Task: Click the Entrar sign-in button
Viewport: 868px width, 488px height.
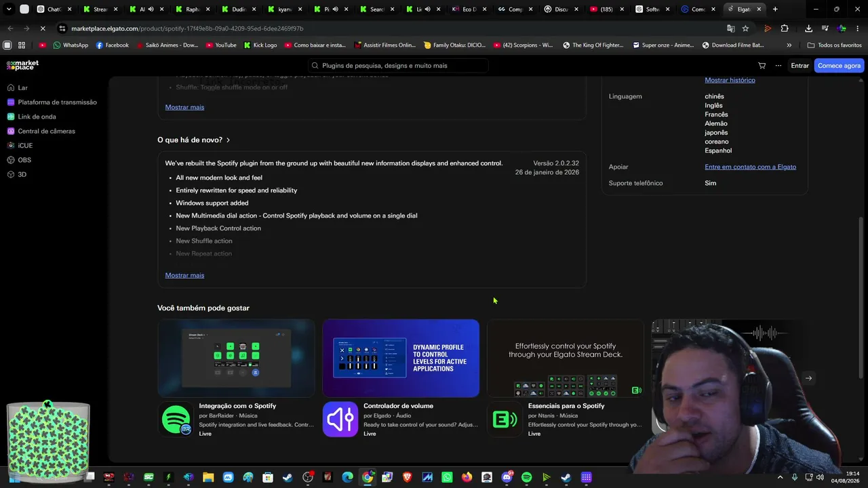Action: pyautogui.click(x=800, y=66)
